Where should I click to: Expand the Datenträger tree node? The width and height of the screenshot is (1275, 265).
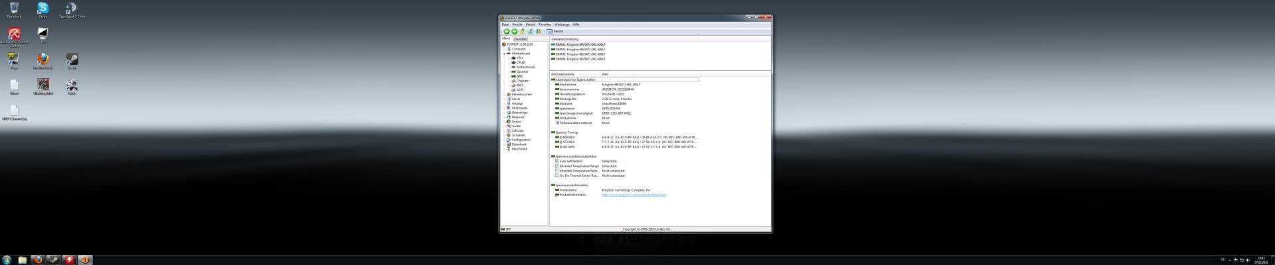(505, 113)
